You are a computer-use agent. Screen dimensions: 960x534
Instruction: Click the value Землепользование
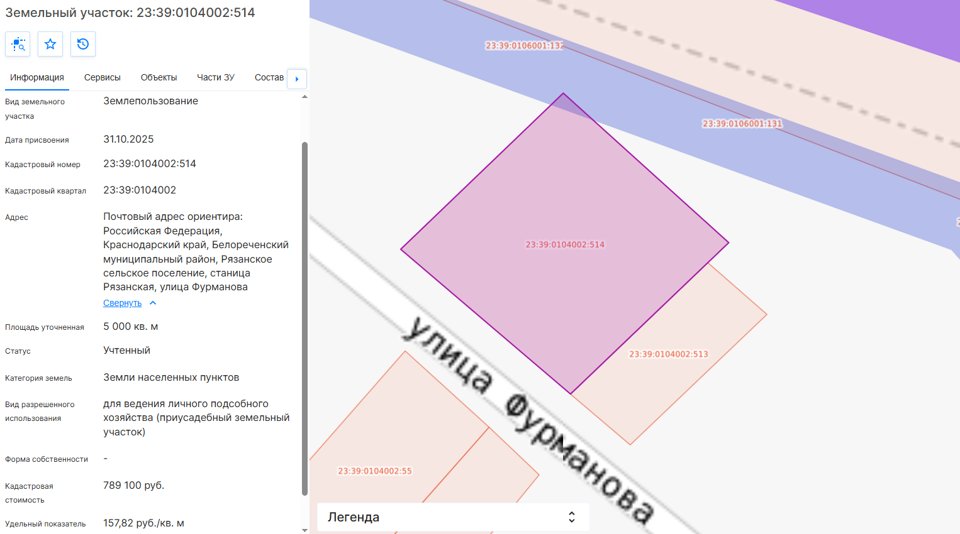coord(151,101)
